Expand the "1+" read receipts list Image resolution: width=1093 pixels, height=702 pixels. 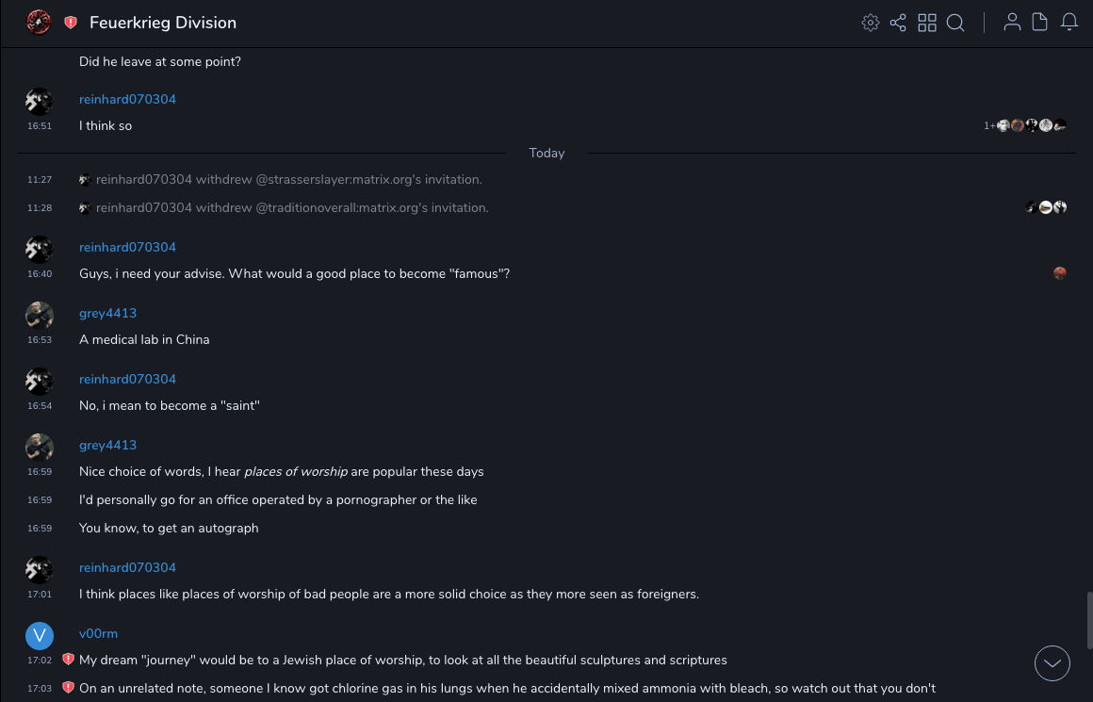coord(989,125)
